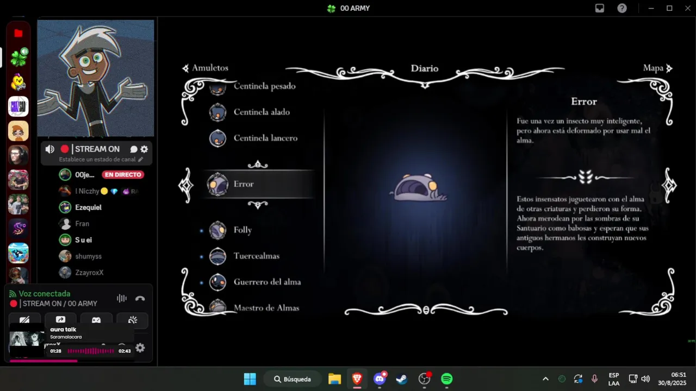Edit channel status pencil icon

point(140,160)
